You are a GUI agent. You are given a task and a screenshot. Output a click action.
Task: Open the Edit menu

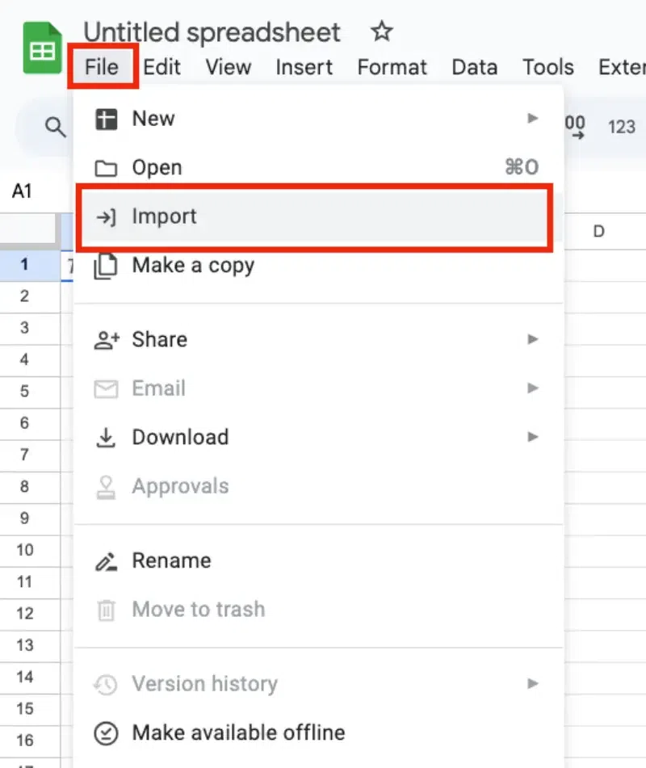pyautogui.click(x=161, y=68)
